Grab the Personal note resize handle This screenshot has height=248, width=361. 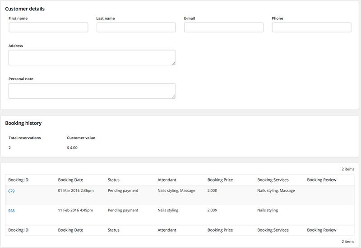coord(173,96)
